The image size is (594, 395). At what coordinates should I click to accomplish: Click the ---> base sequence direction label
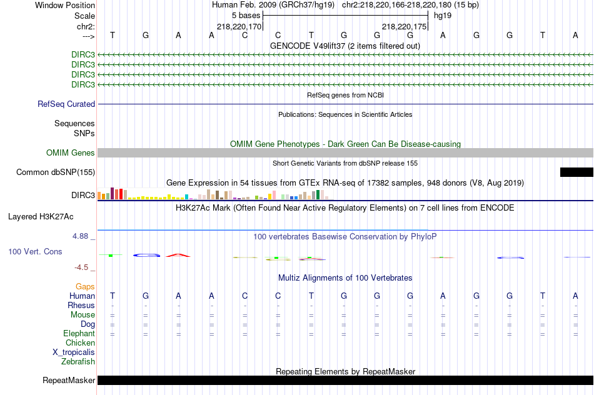point(88,36)
